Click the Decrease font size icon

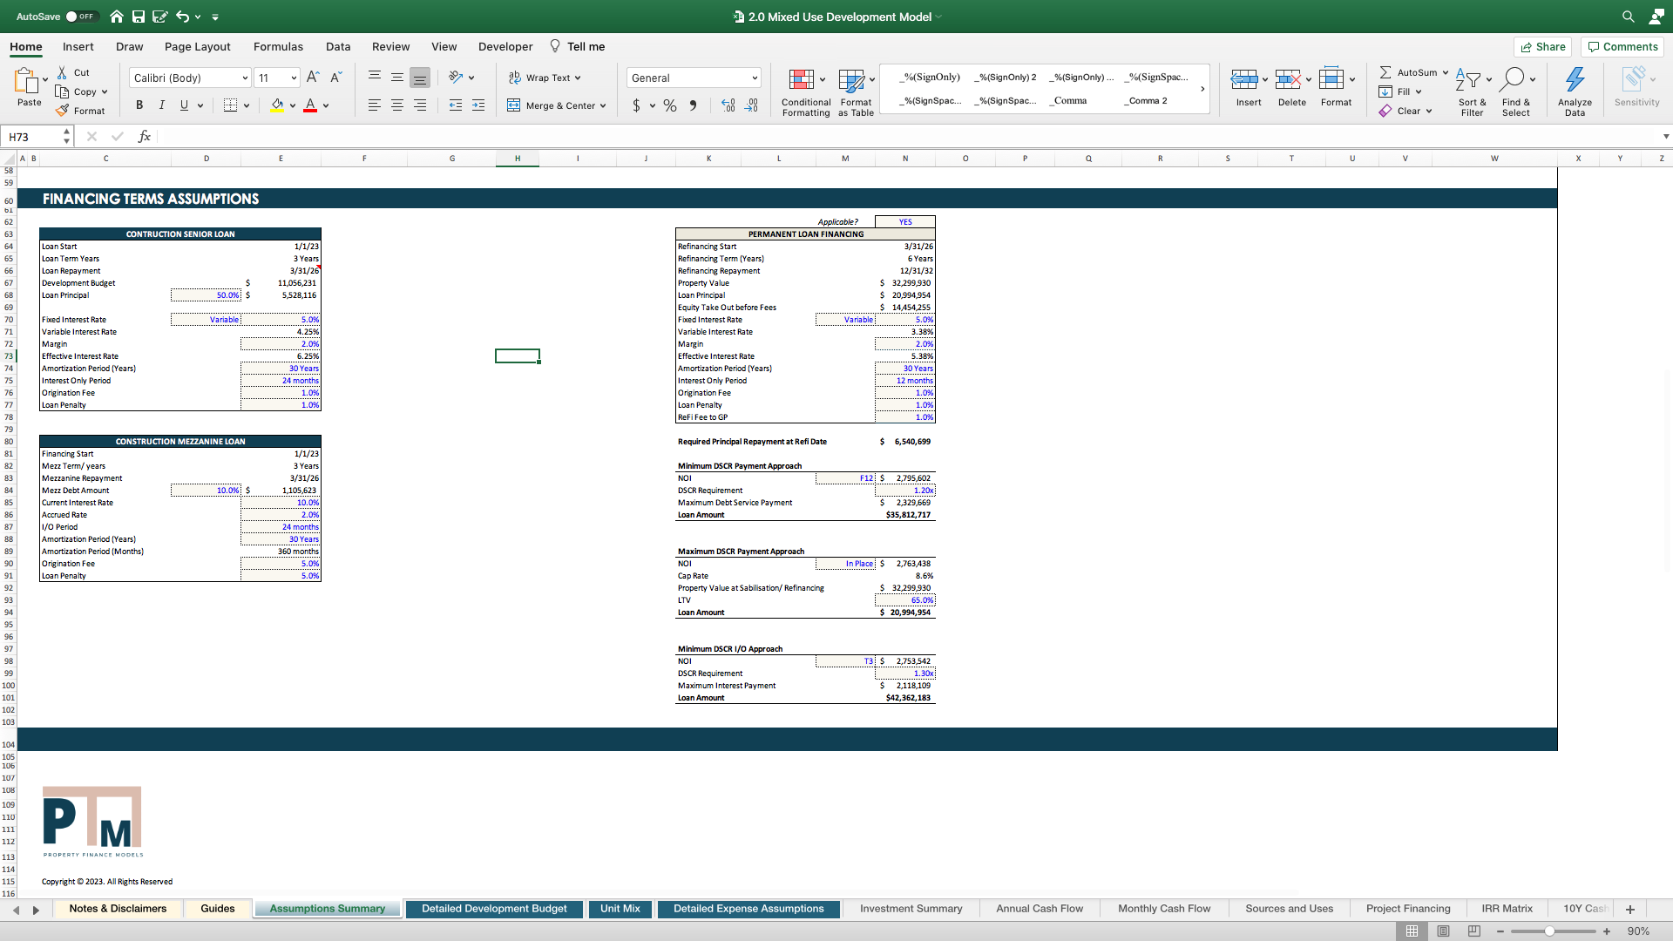pyautogui.click(x=336, y=78)
